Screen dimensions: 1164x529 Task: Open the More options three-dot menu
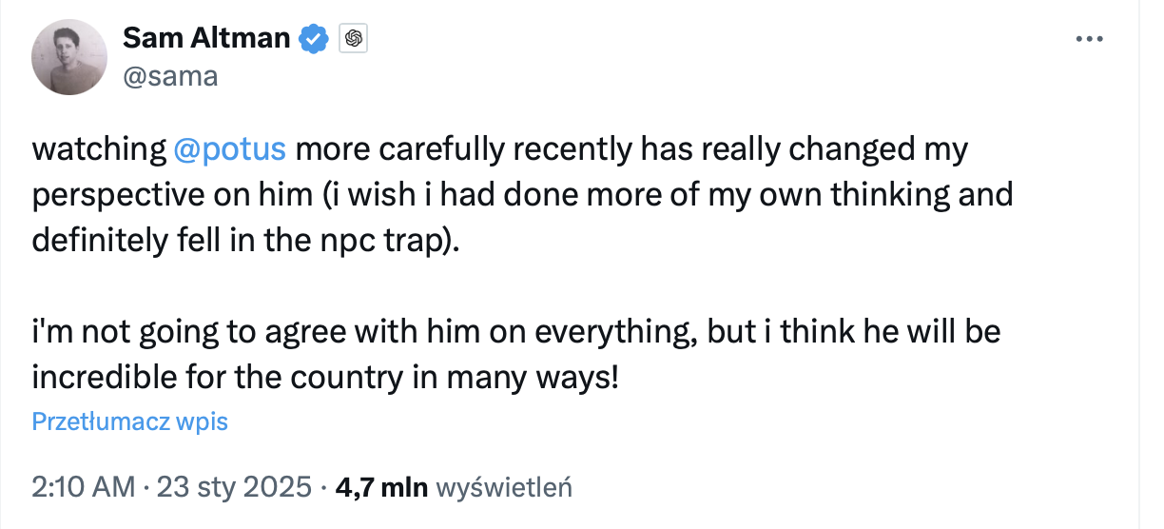pyautogui.click(x=1088, y=39)
